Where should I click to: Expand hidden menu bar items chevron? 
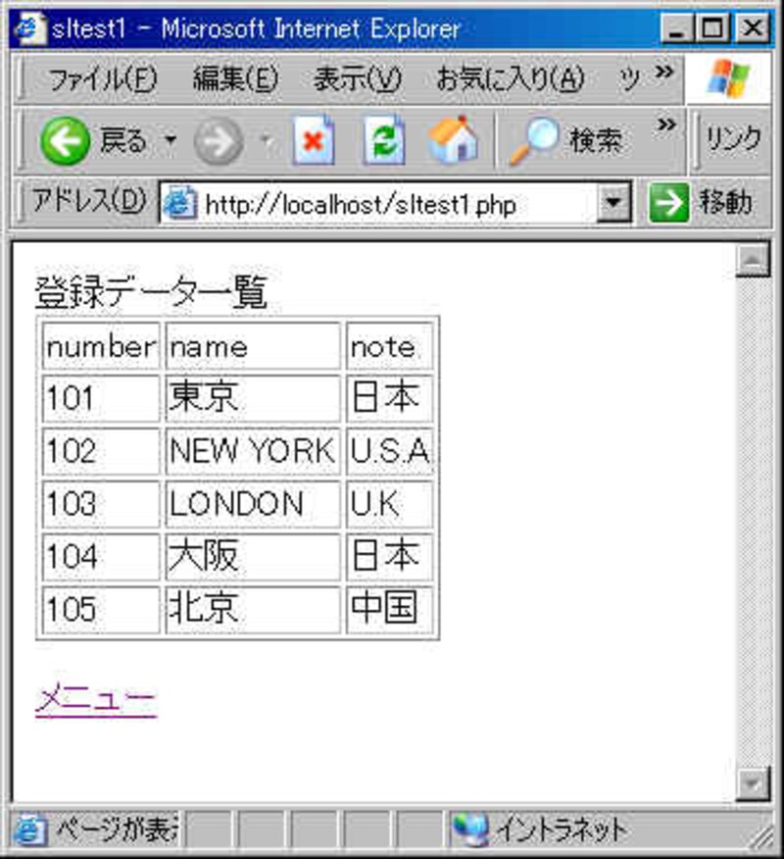pyautogui.click(x=664, y=72)
